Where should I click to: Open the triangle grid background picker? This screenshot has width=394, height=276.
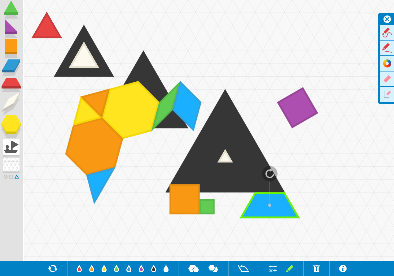tap(11, 165)
